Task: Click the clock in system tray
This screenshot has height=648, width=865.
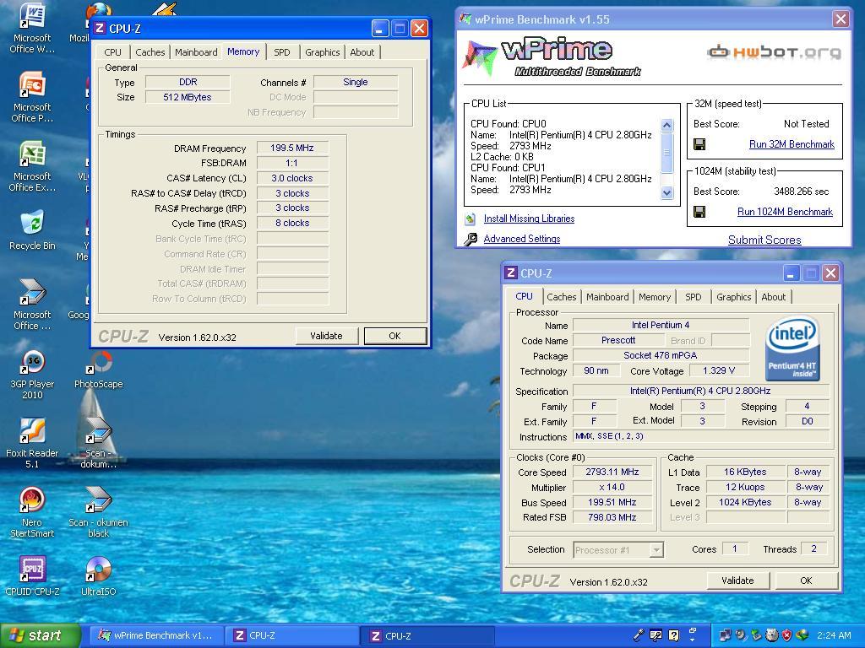Action: pyautogui.click(x=834, y=635)
